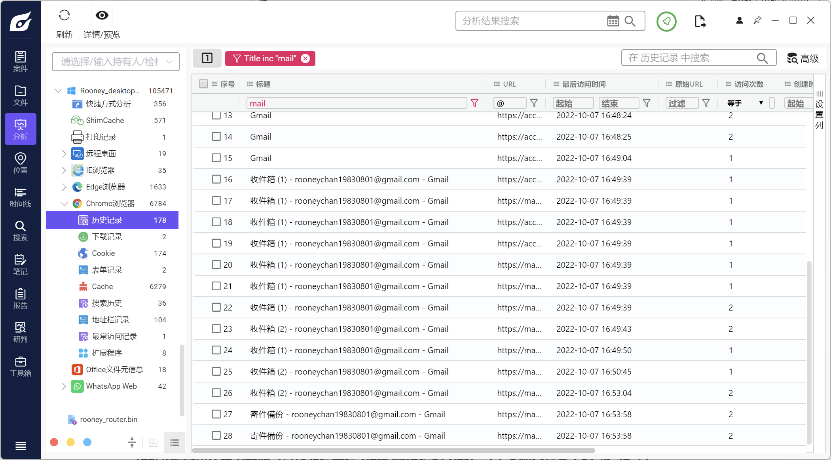Expand the Edge浏览器 tree node

click(x=64, y=187)
